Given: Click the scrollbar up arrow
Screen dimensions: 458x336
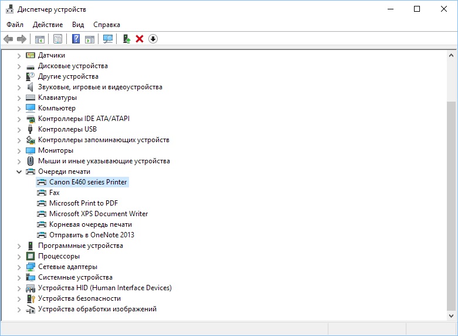Looking at the screenshot, I should click(451, 55).
